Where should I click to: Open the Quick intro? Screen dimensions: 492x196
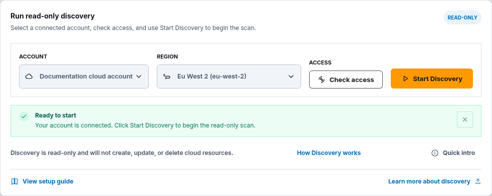(453, 153)
